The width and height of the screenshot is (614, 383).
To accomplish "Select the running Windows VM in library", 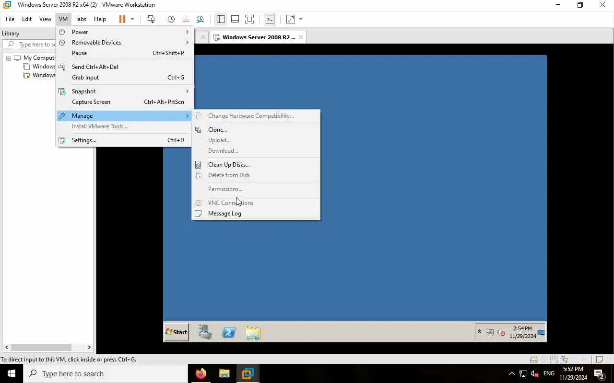I will [x=44, y=75].
